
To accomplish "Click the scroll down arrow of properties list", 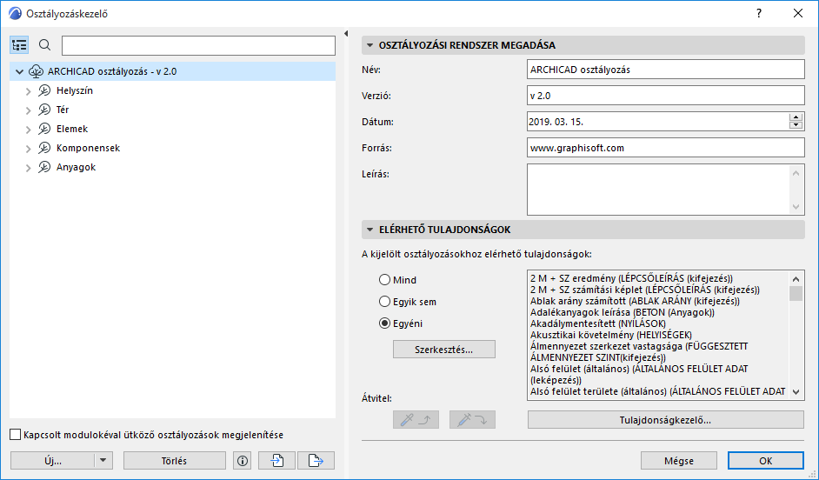I will 796,391.
